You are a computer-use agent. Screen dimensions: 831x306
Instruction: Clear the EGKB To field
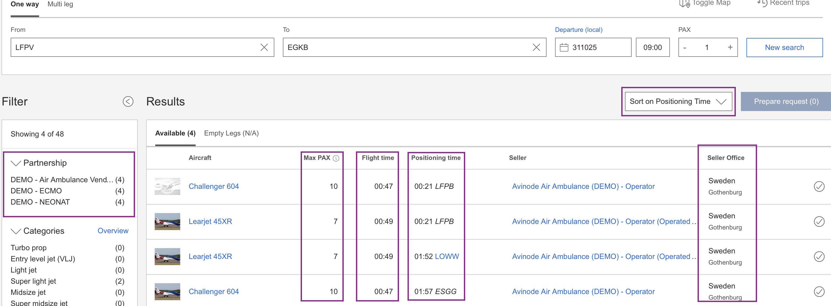click(536, 47)
